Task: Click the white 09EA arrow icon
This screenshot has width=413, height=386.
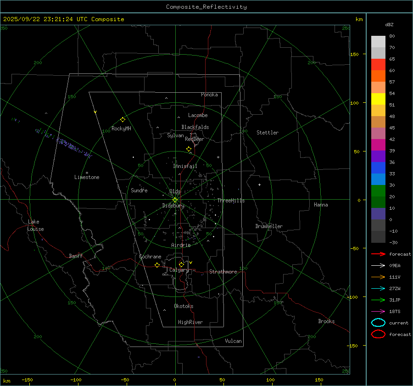Action: pyautogui.click(x=378, y=265)
